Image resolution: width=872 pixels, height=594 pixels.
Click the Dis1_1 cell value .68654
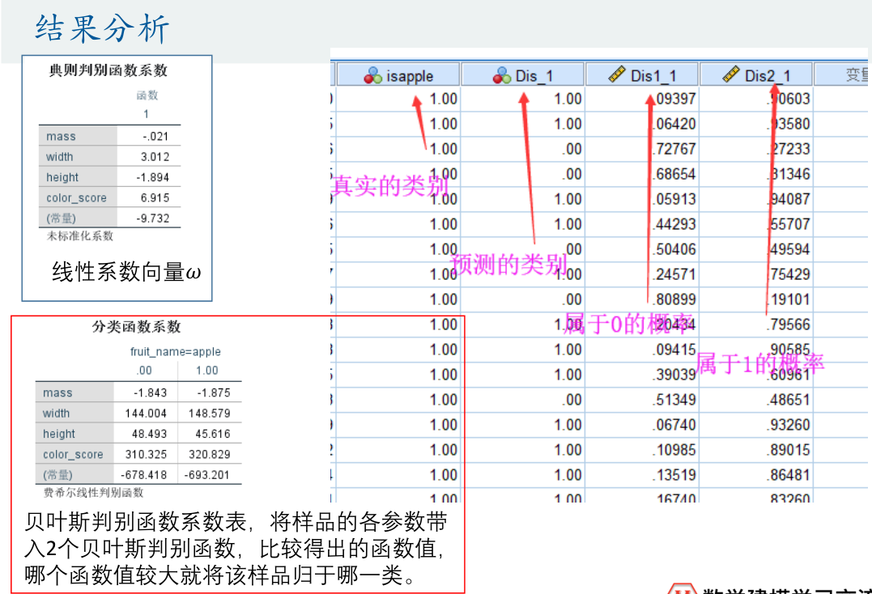tap(674, 174)
